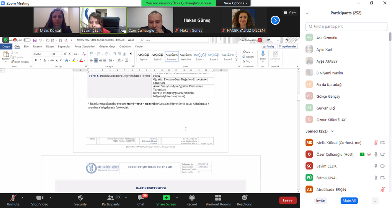Select Sevim ÇELİK video thumbnail
Screen dimensions: 392x208
[x=103, y=20]
